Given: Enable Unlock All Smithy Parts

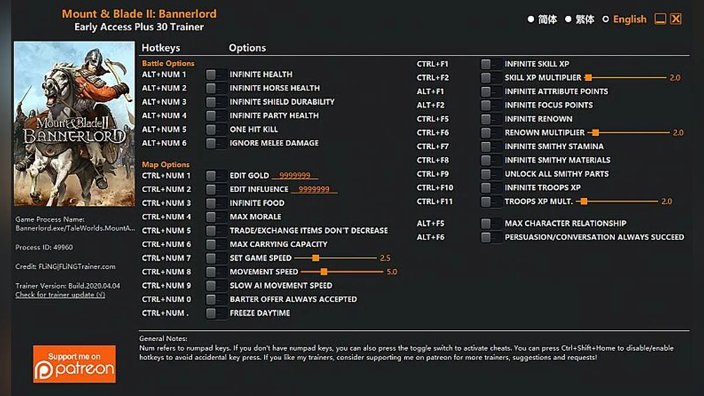Looking at the screenshot, I should pyautogui.click(x=490, y=174).
